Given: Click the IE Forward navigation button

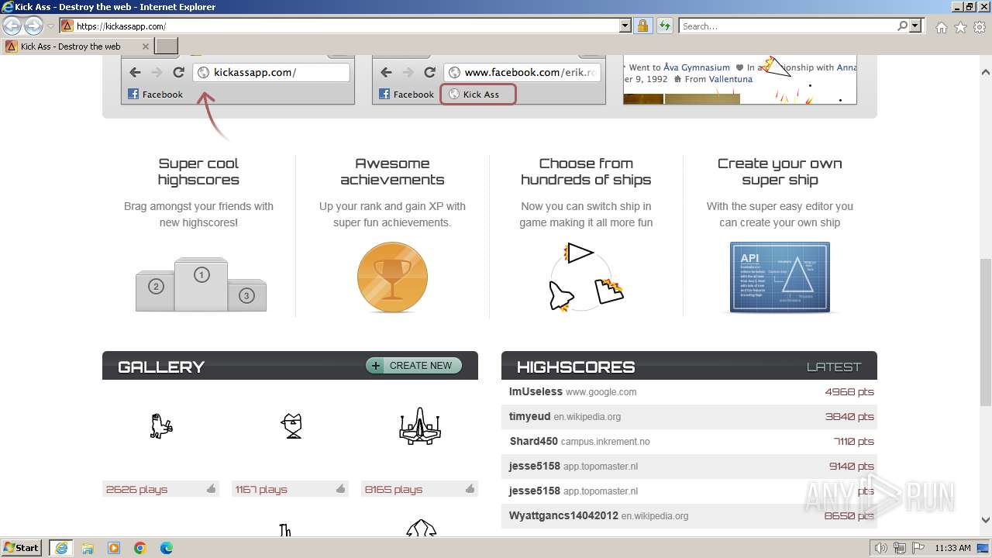Looking at the screenshot, I should click(x=33, y=26).
